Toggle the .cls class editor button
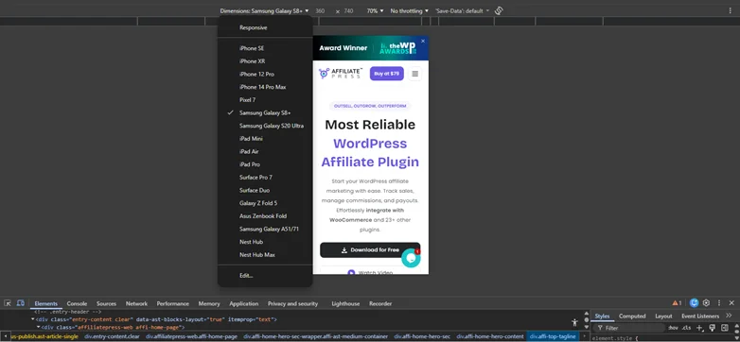This screenshot has width=740, height=342. [x=686, y=328]
